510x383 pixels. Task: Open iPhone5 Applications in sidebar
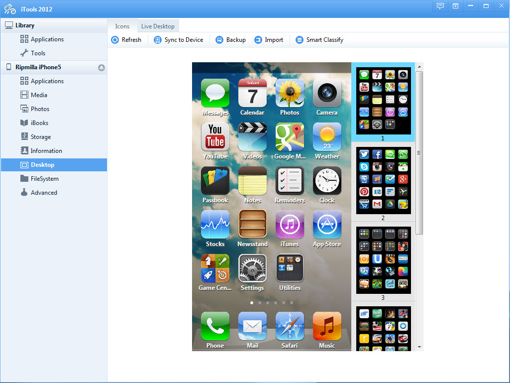click(x=54, y=81)
